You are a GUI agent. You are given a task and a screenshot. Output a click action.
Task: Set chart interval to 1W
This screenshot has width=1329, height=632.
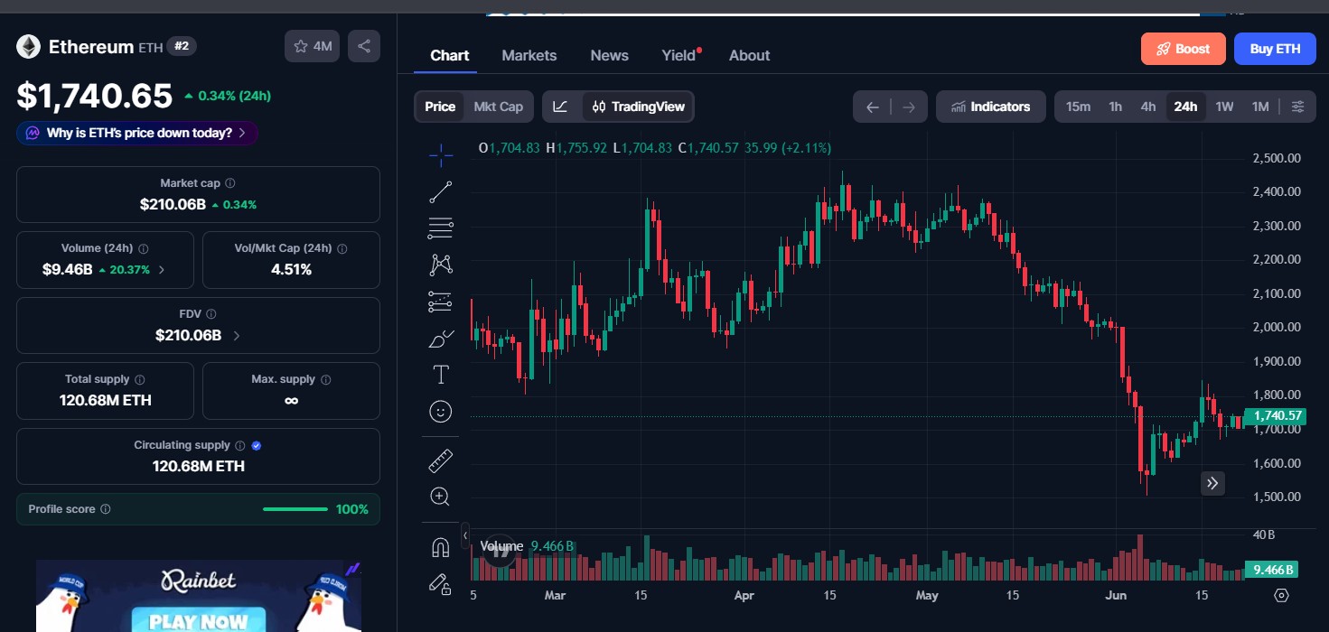pos(1224,107)
